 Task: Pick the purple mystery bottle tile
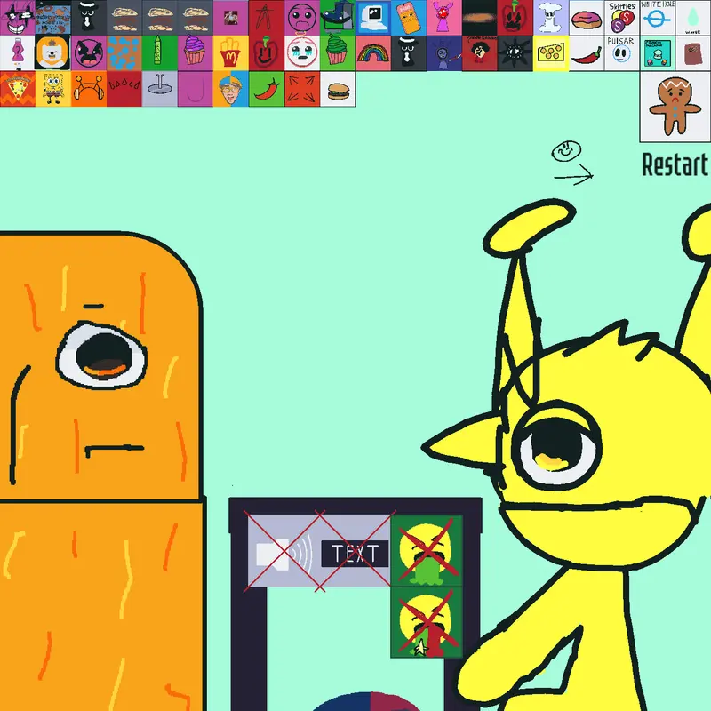point(17,53)
